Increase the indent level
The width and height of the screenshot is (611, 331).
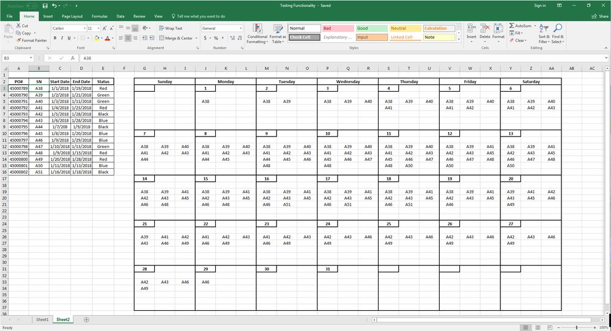[x=152, y=38]
